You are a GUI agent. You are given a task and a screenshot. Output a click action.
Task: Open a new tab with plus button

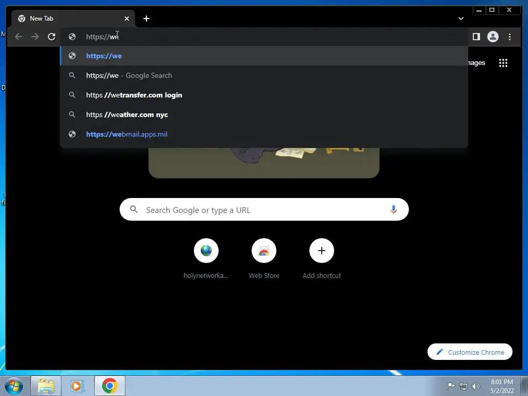(146, 19)
